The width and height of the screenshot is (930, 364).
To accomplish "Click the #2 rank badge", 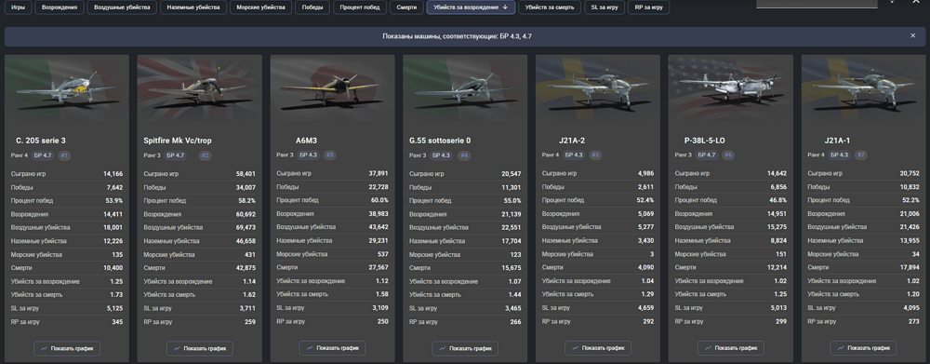I will (205, 155).
